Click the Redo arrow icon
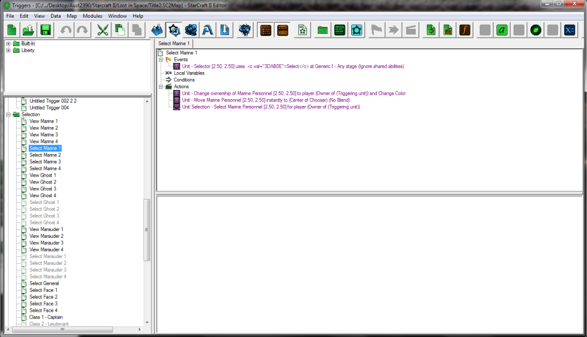 (x=83, y=30)
